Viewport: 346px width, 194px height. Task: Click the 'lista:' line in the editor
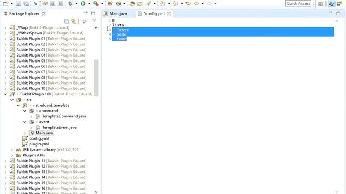click(119, 25)
